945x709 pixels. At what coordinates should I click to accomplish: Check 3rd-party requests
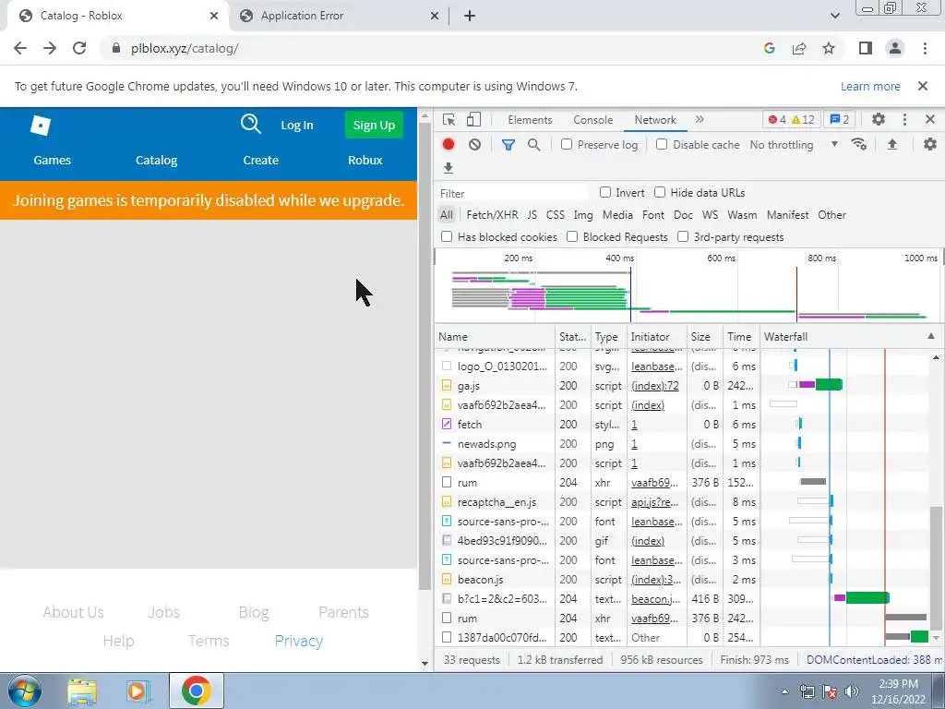point(683,236)
